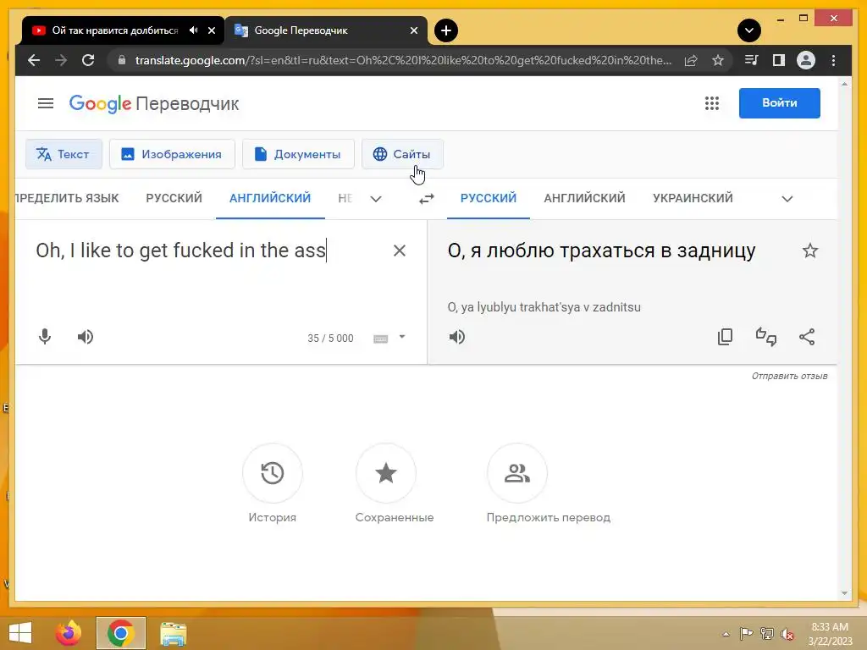Start voice input with the microphone
This screenshot has height=650, width=867.
[45, 337]
